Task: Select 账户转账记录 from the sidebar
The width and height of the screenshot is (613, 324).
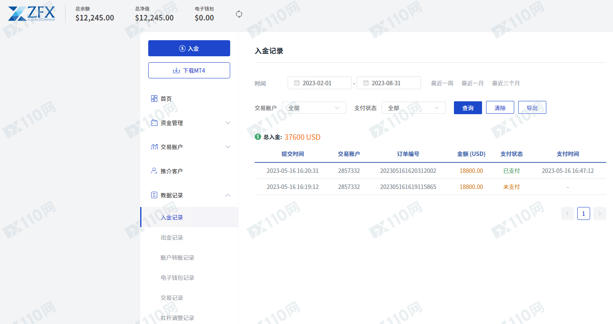Action: point(177,258)
